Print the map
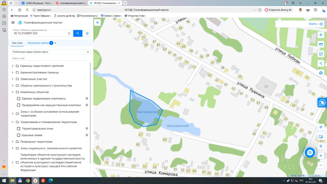 pos(321,73)
